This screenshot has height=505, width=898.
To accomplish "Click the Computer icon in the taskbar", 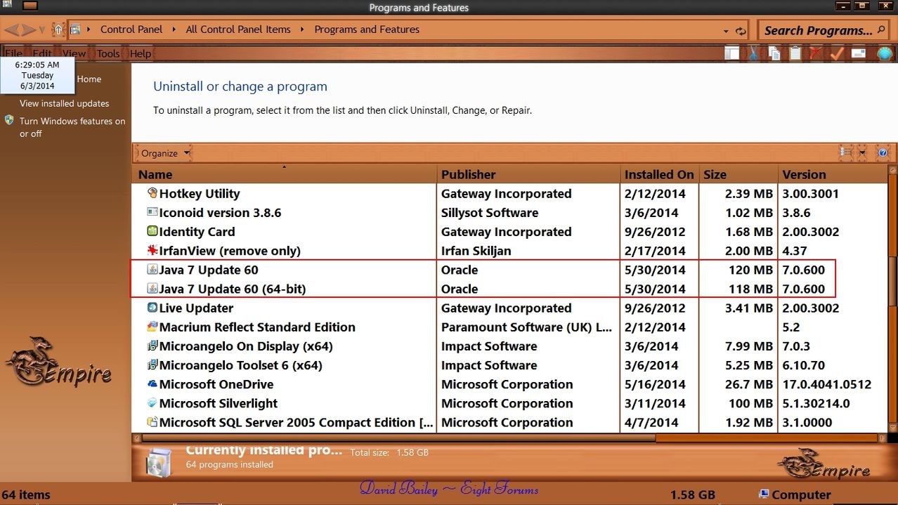I will pyautogui.click(x=764, y=494).
